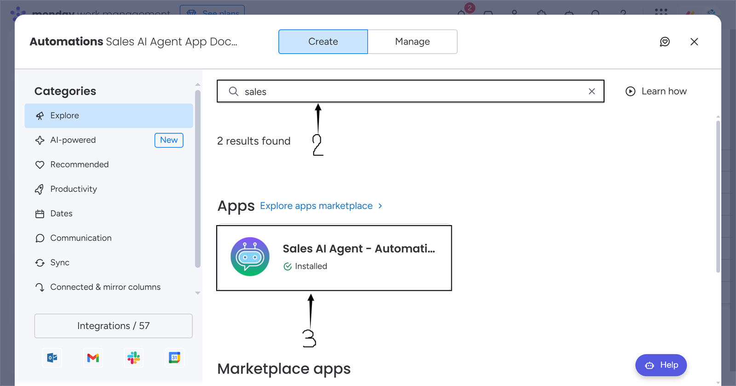Open Connected & mirror columns category
The height and width of the screenshot is (386, 736).
(x=109, y=287)
